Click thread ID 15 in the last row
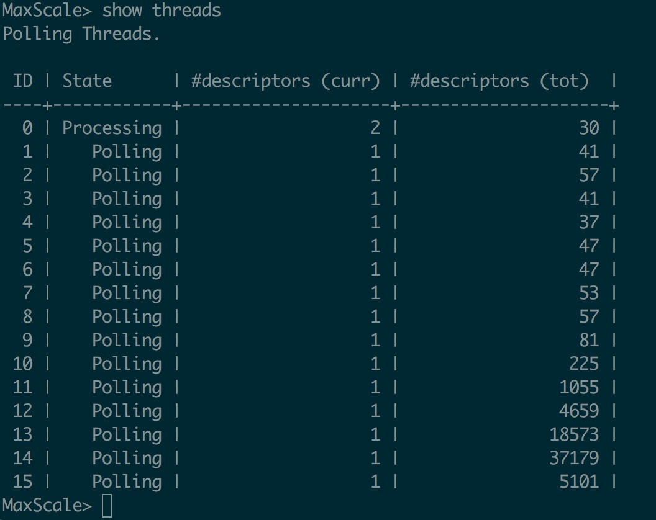The image size is (656, 520). click(x=23, y=482)
